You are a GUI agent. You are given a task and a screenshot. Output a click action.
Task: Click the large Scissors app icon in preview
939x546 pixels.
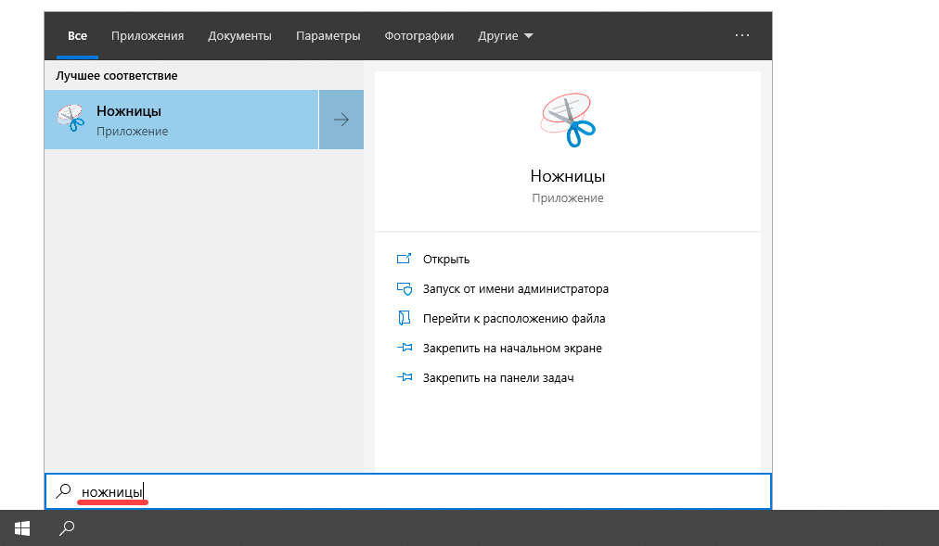tap(567, 120)
